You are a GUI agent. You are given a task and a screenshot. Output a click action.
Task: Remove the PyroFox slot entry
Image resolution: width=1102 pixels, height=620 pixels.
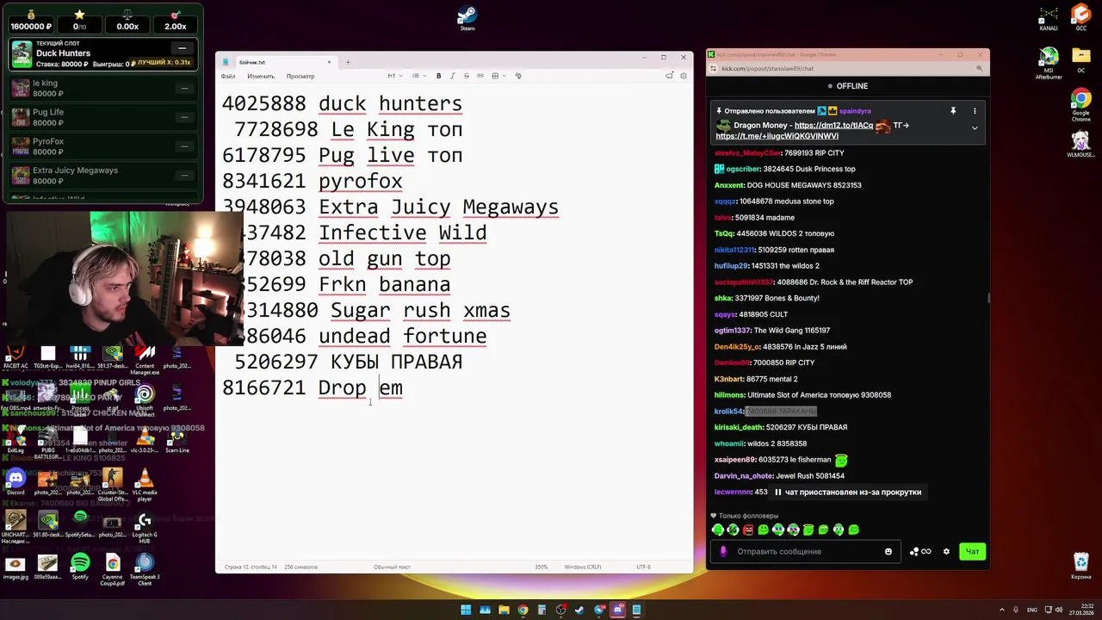184,146
